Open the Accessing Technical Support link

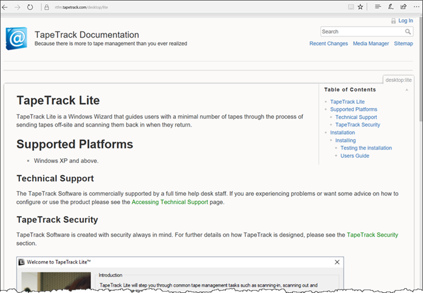170,202
